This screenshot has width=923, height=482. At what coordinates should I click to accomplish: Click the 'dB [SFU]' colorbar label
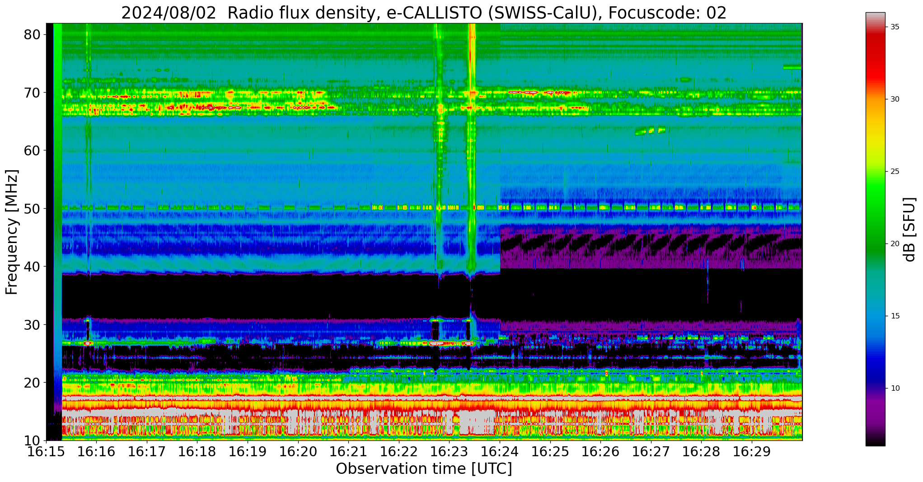(909, 229)
